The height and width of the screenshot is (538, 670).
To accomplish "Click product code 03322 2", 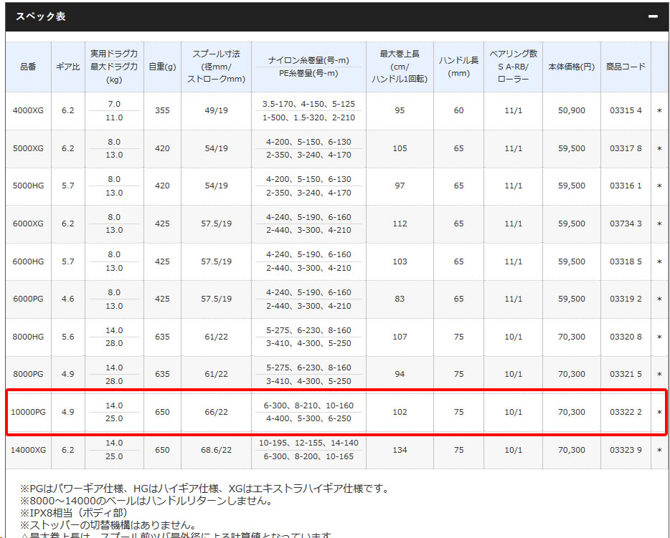I will [626, 412].
